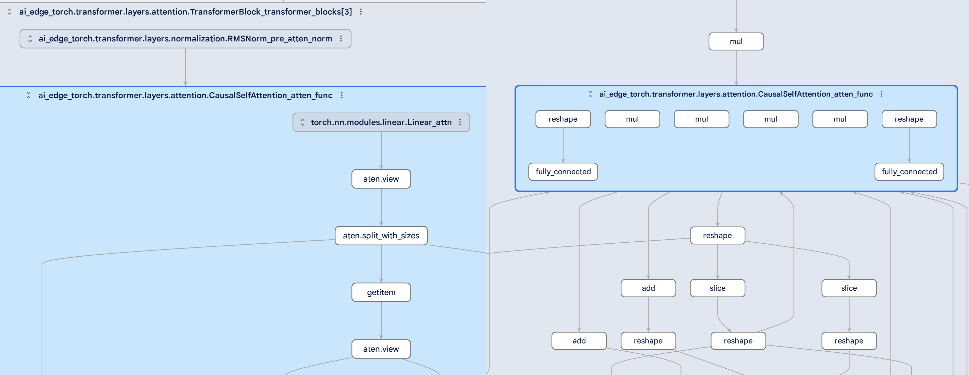Click the reshape node above the slice nodes

click(x=717, y=235)
